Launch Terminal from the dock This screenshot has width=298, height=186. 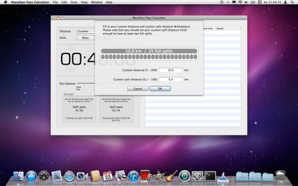[210, 176]
